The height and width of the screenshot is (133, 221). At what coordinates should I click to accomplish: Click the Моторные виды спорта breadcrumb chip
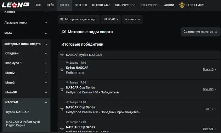coord(79,19)
